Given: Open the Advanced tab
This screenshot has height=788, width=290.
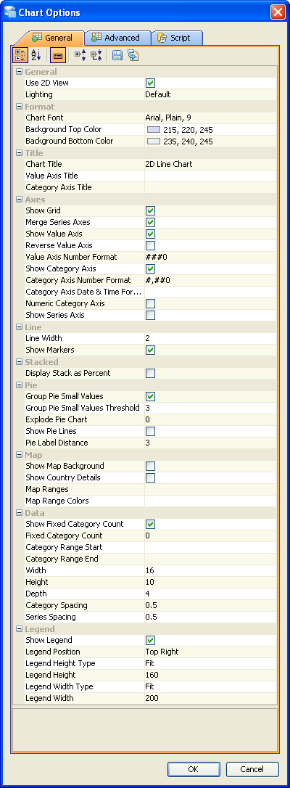Looking at the screenshot, I should [x=119, y=38].
